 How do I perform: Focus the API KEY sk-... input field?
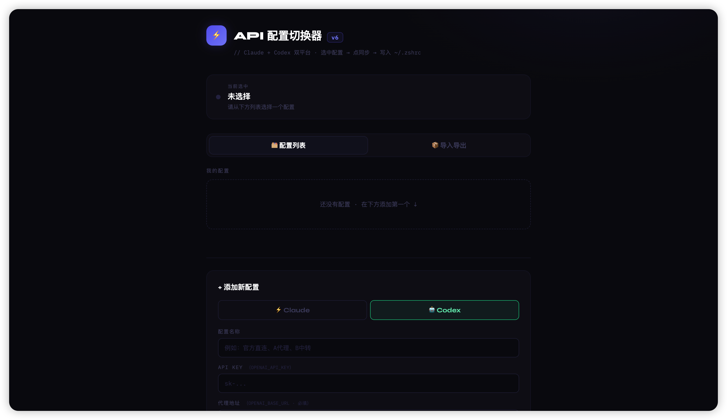click(x=368, y=383)
